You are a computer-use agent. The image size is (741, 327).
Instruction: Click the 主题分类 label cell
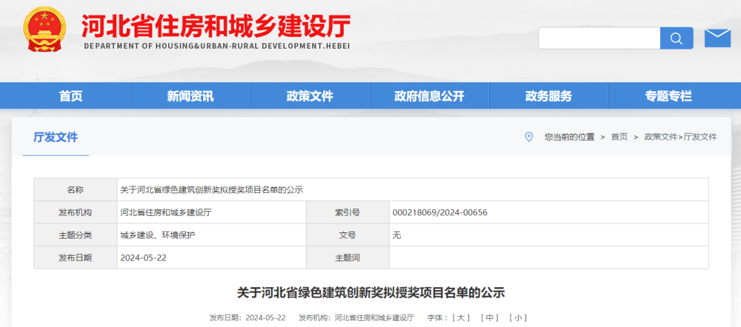tap(75, 235)
